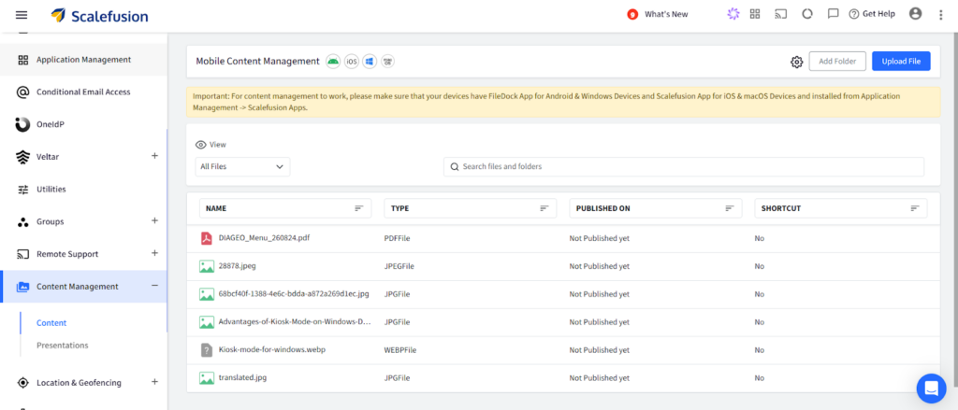Toggle the hamburger sidebar menu
Screen dimensions: 958x410
click(x=22, y=15)
